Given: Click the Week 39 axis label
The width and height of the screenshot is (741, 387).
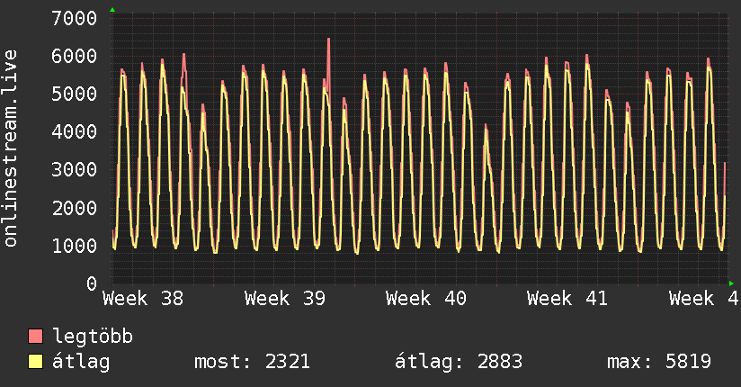Looking at the screenshot, I should tap(285, 298).
